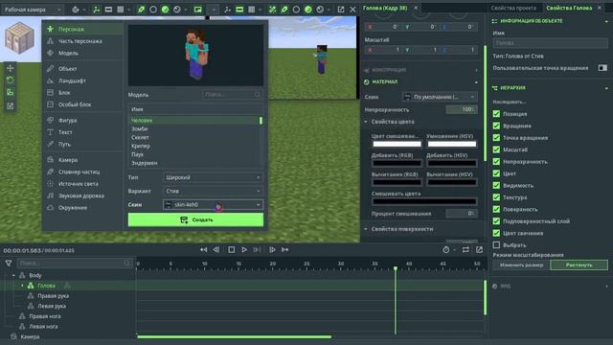Uncheck the Видимость checkbox

click(x=496, y=185)
